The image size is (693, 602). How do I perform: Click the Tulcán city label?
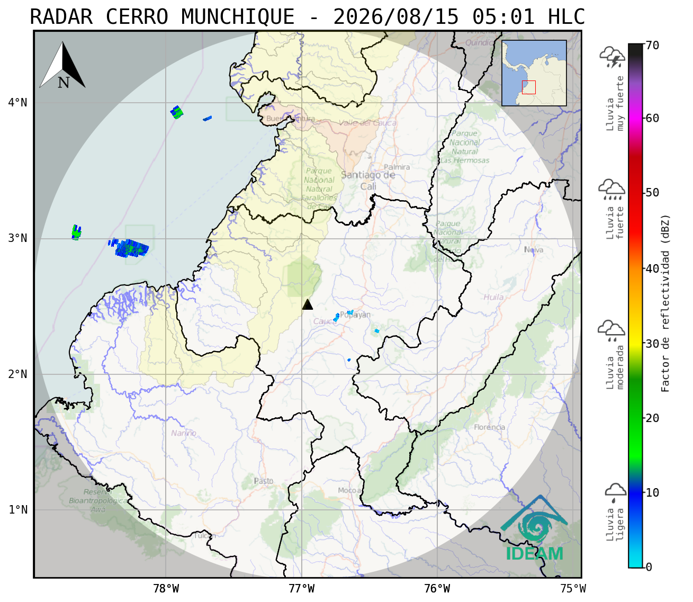(204, 536)
